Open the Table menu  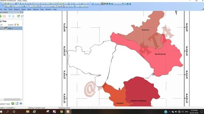29,9
